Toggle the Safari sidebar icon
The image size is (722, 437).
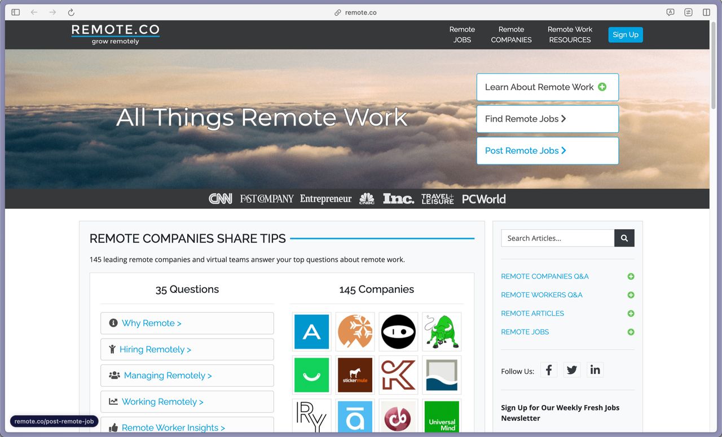coord(16,12)
